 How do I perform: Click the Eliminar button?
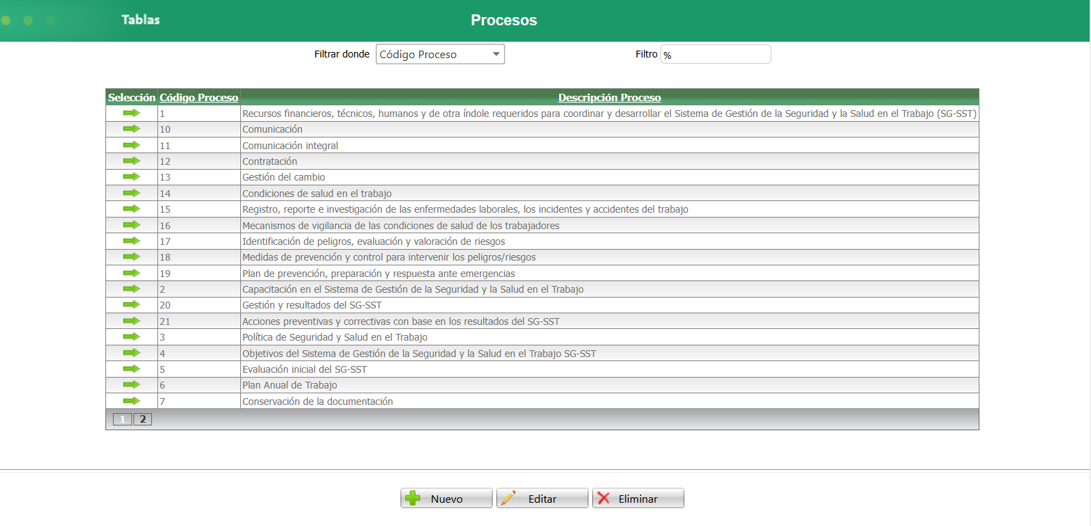point(638,499)
